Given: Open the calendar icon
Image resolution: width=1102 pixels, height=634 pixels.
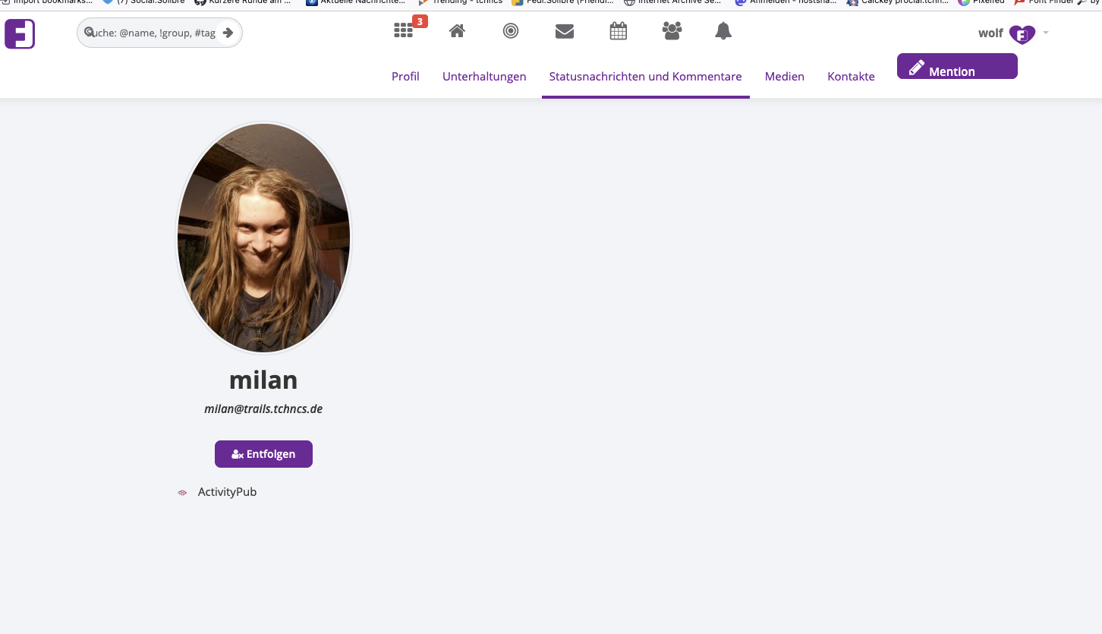Looking at the screenshot, I should pos(619,31).
